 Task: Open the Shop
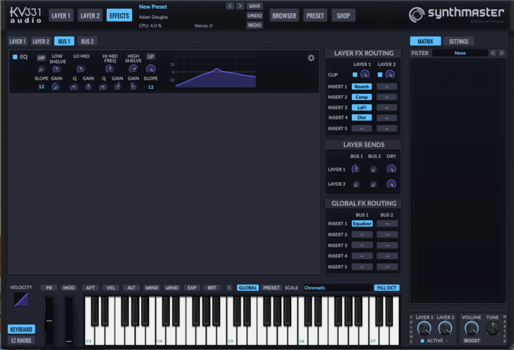(x=343, y=16)
